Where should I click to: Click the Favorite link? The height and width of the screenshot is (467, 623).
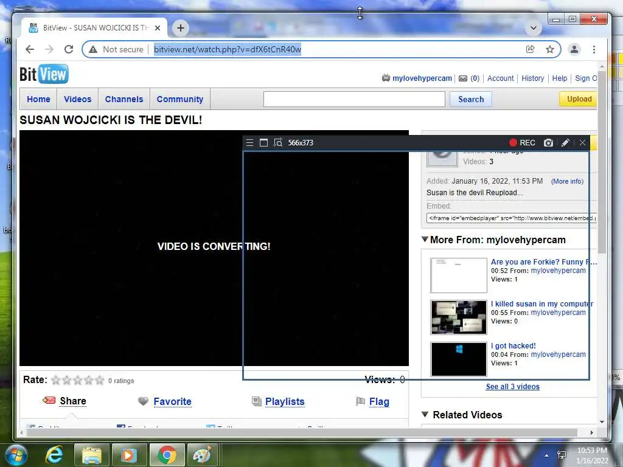click(172, 401)
